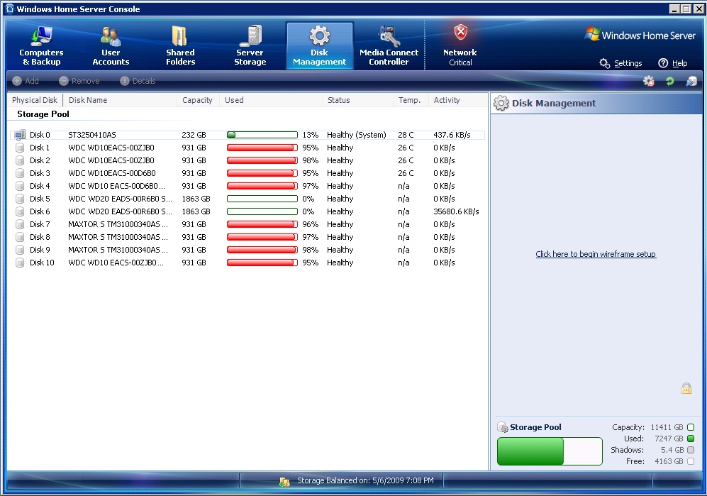Open the Computers & Backup tab

41,45
